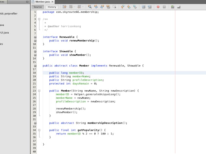Click the daysRemain field declaration
Viewport: 206px width, 154px height.
(81, 84)
